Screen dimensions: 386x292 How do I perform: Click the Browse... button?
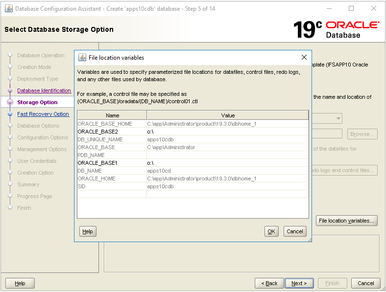[x=362, y=134]
